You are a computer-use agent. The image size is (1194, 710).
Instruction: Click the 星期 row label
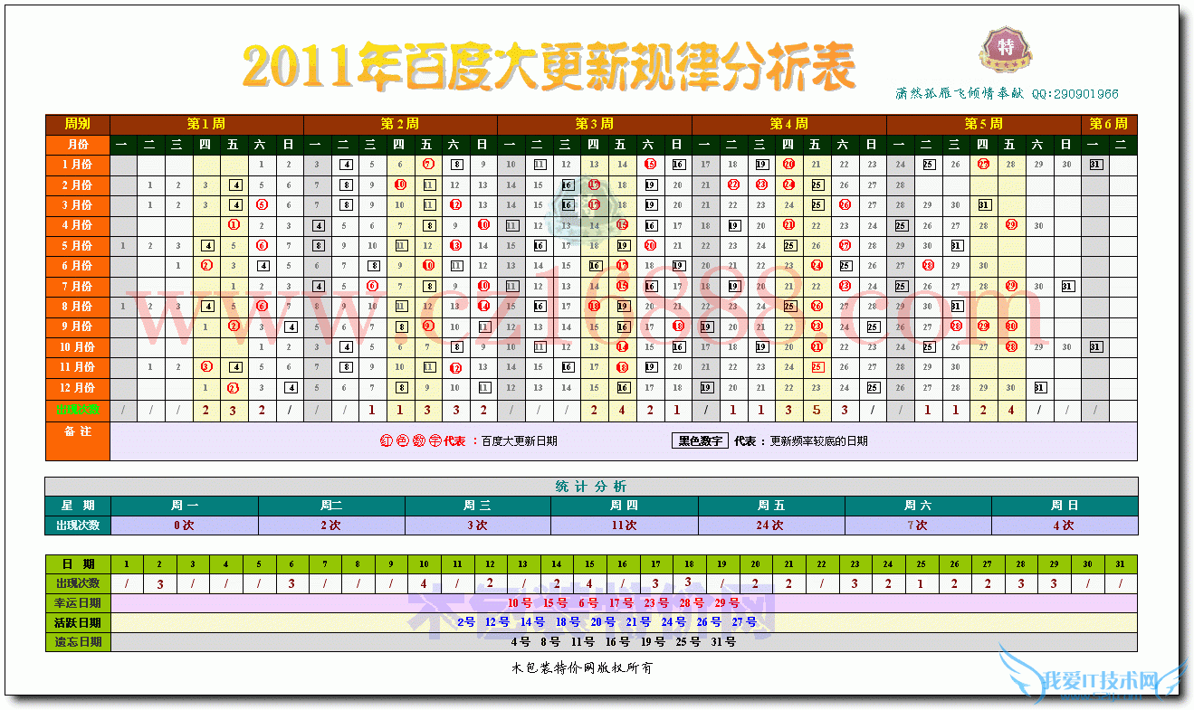tap(78, 506)
